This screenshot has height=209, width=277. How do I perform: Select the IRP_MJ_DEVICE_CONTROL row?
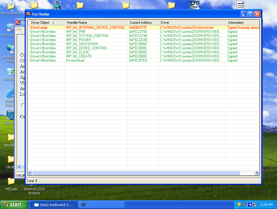[x=143, y=48]
